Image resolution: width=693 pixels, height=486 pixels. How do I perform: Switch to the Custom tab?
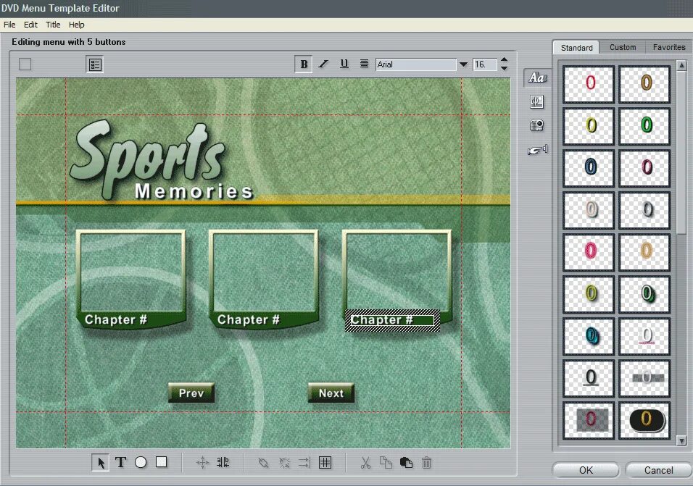tap(623, 47)
